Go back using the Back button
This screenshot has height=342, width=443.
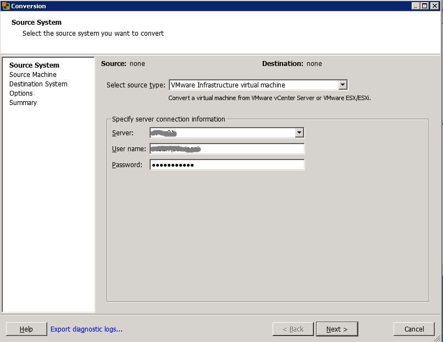pos(293,329)
